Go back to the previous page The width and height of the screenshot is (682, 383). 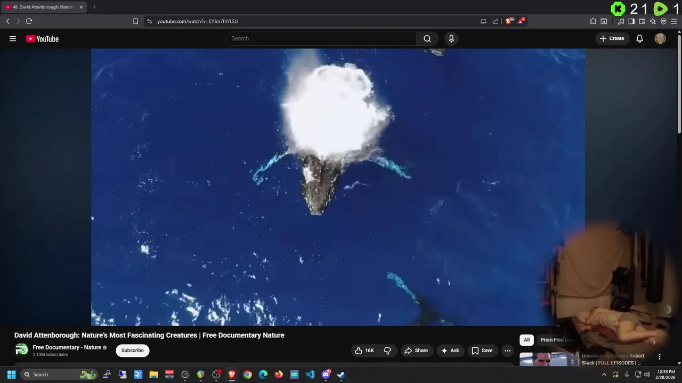coord(7,21)
